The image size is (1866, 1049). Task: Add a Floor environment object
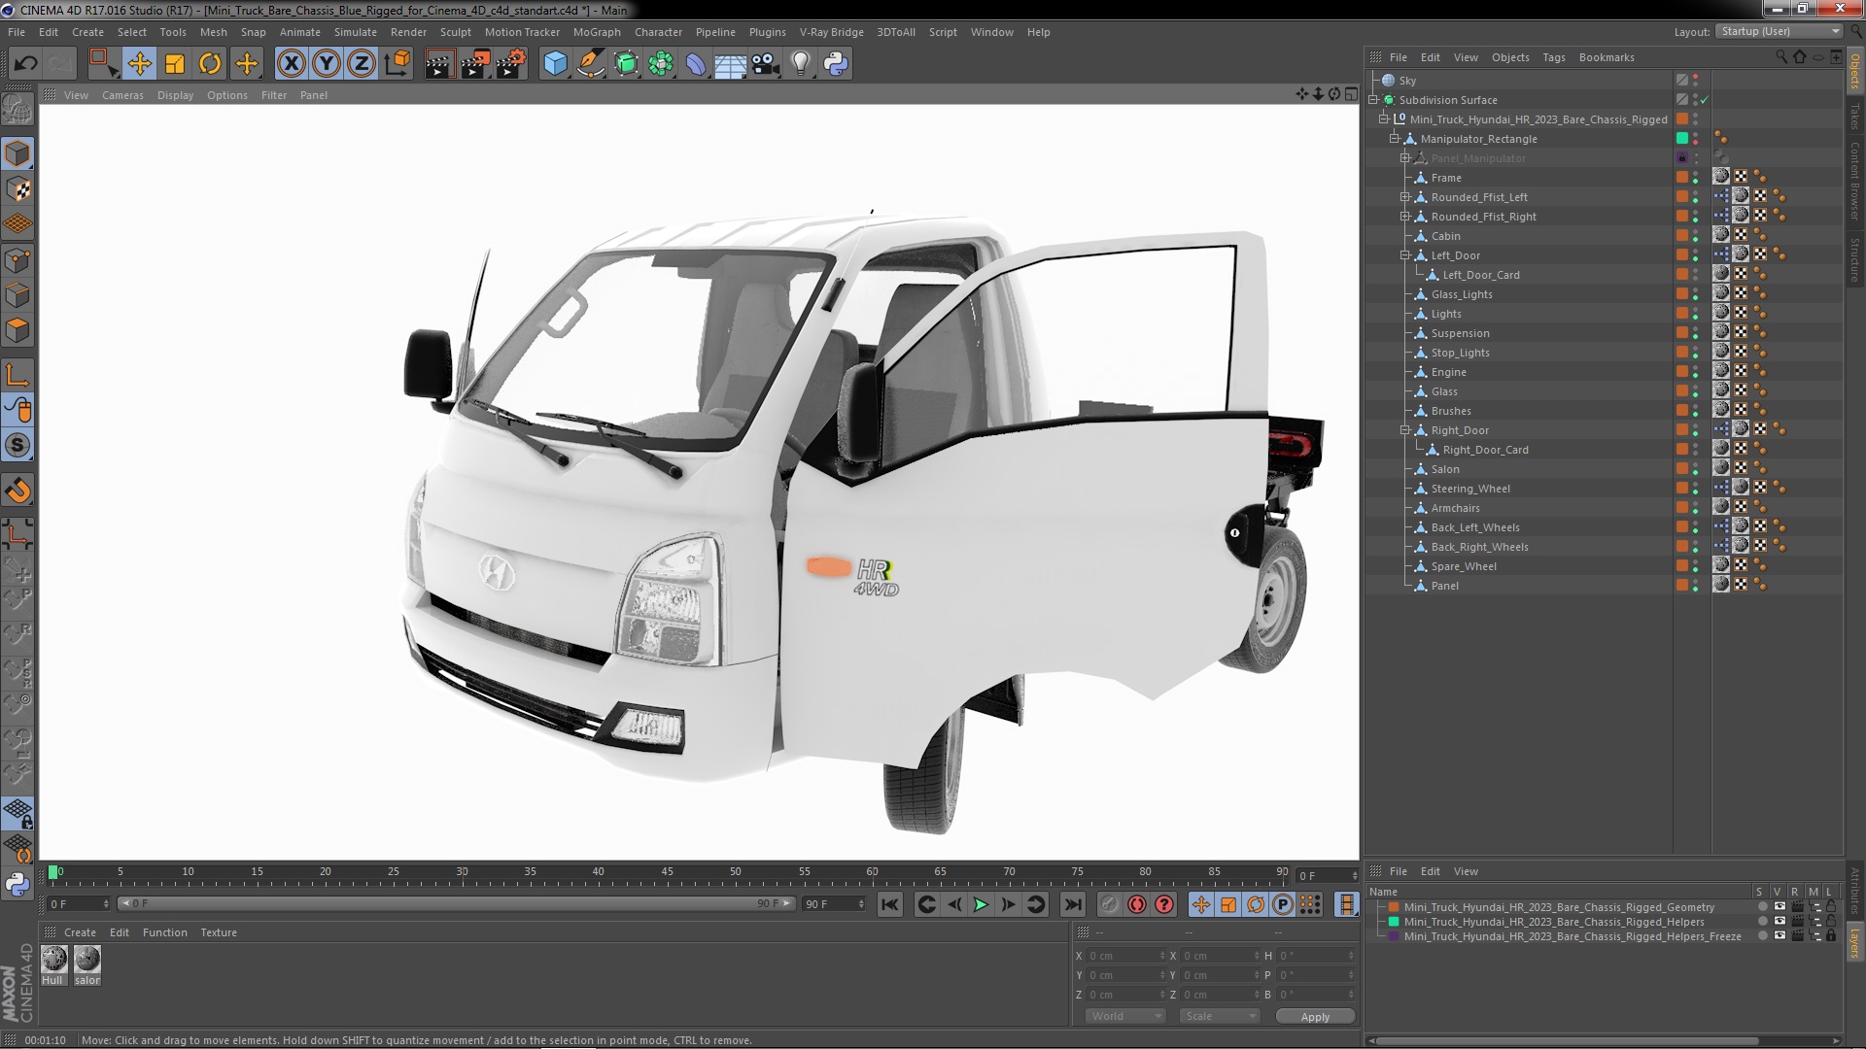click(x=731, y=64)
